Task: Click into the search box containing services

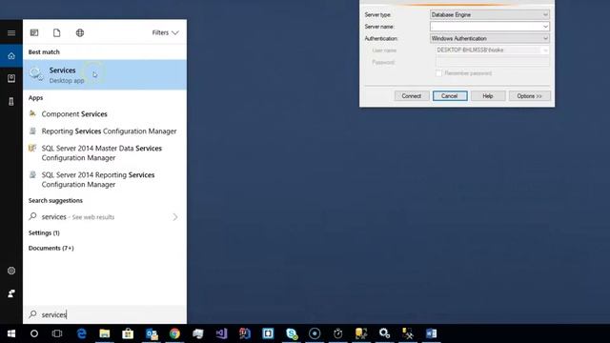Action: pyautogui.click(x=105, y=314)
